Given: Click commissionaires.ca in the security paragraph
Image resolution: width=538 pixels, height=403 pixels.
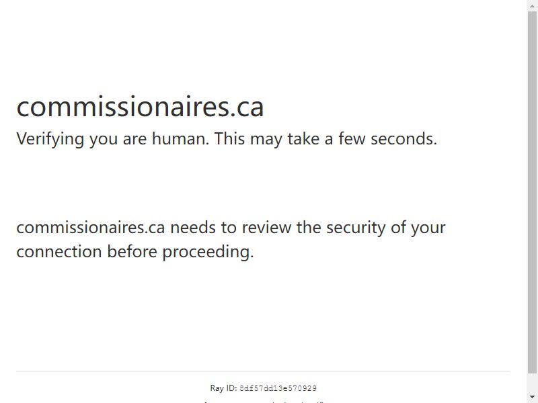Looking at the screenshot, I should coord(91,228).
